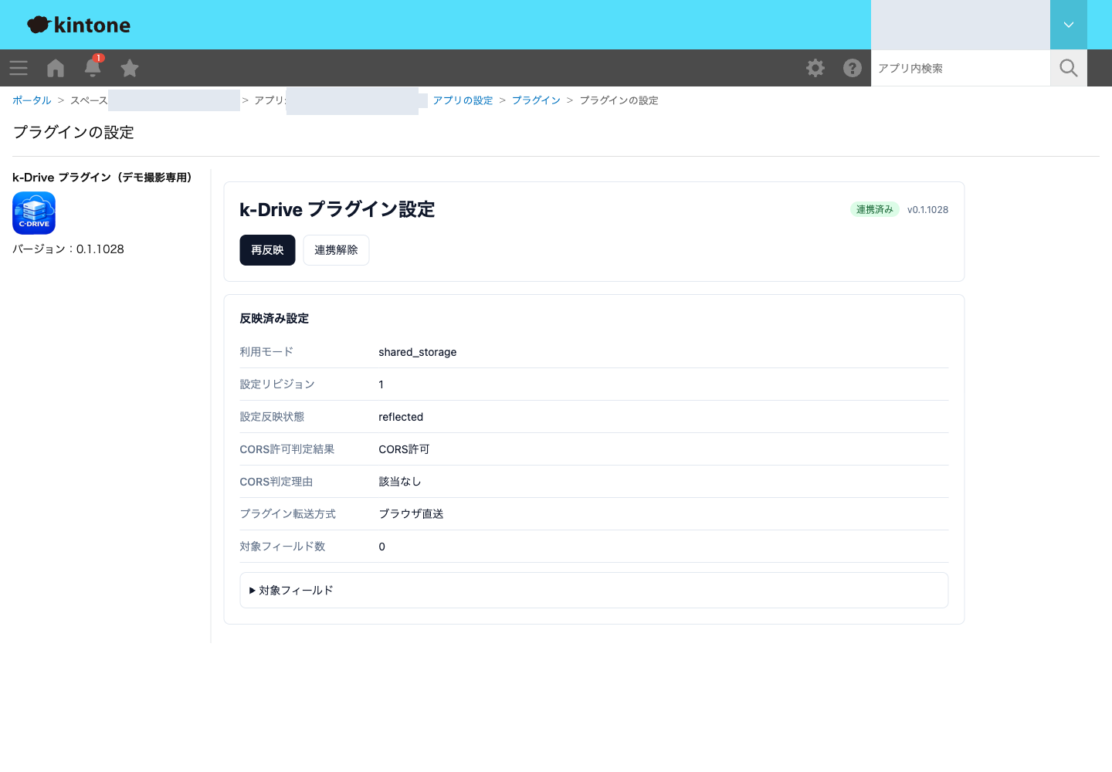Go to the kintone home icon
The image size is (1112, 772).
click(56, 68)
